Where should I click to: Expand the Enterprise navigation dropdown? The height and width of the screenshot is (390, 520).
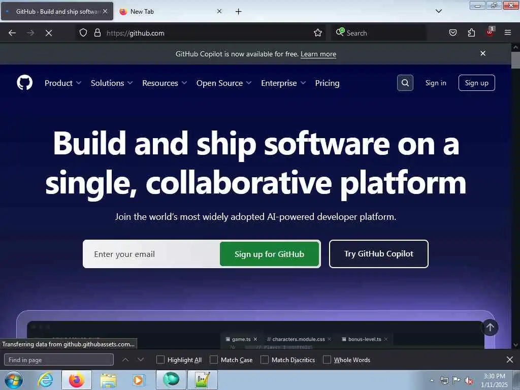[x=283, y=83]
